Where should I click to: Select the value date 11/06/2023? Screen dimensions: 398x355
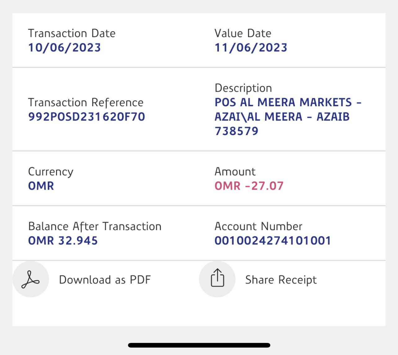point(251,48)
